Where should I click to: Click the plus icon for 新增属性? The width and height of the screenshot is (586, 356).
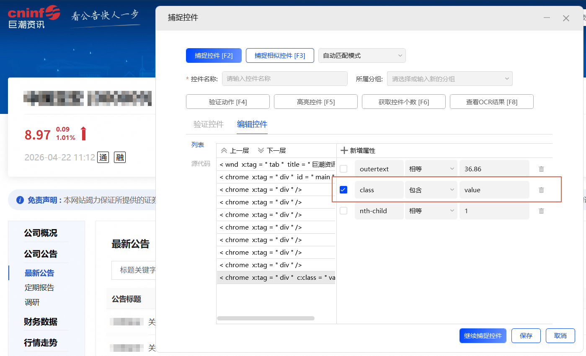point(344,150)
